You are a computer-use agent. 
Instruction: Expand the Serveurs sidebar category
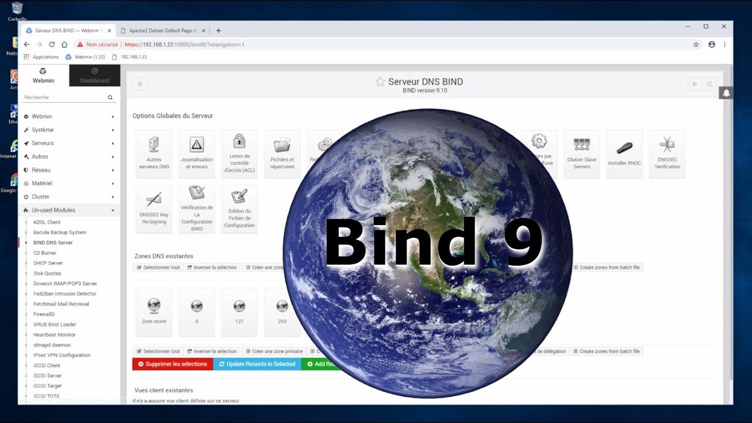tap(69, 143)
